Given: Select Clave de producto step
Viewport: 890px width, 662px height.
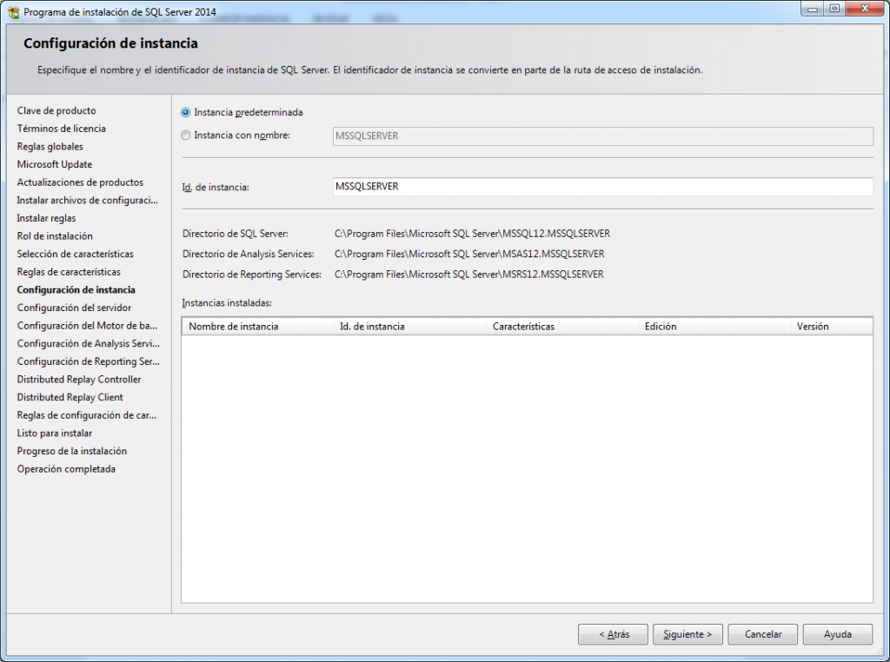Looking at the screenshot, I should tap(56, 110).
